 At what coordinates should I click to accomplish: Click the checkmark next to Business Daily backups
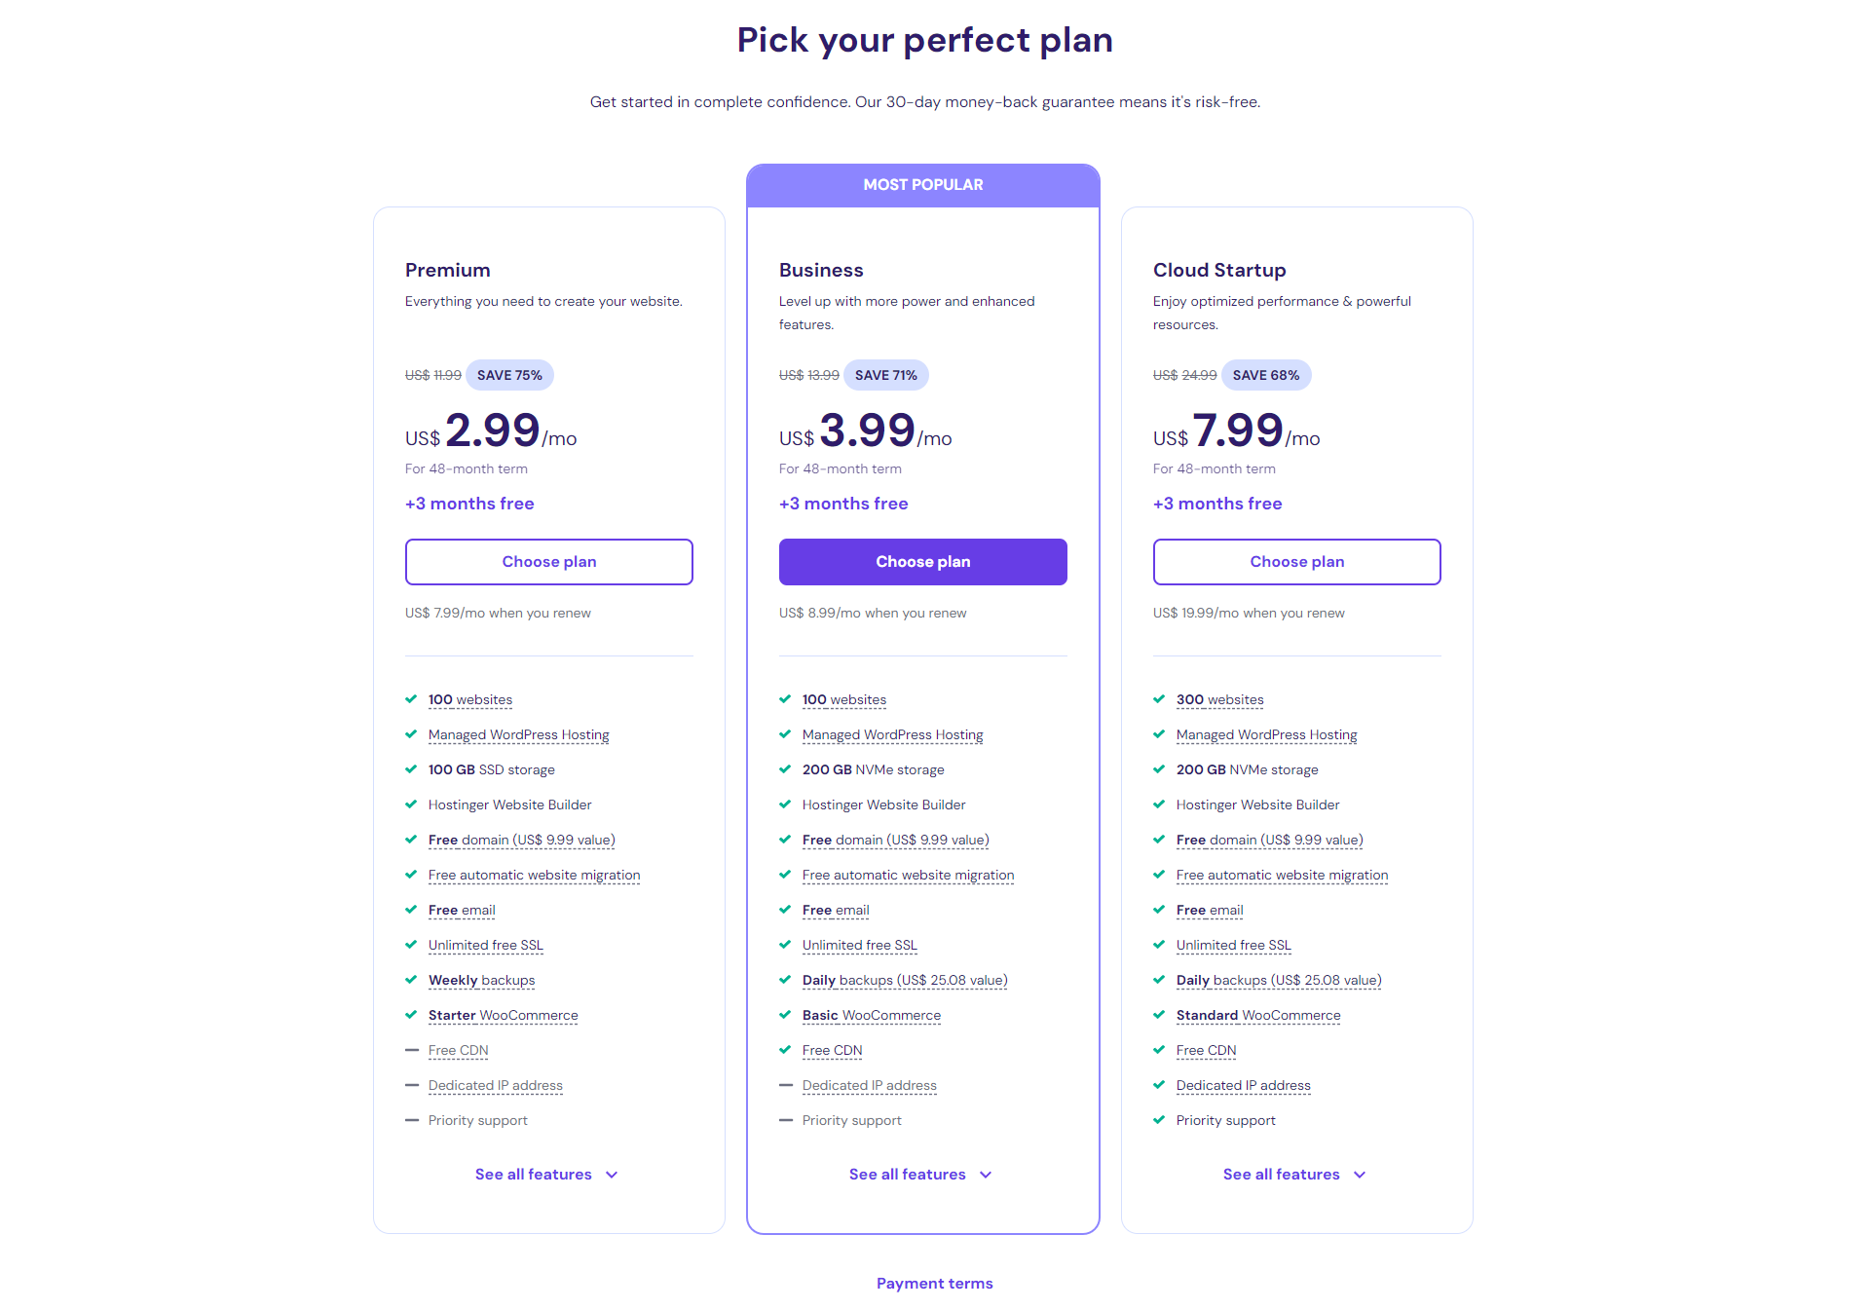point(785,979)
